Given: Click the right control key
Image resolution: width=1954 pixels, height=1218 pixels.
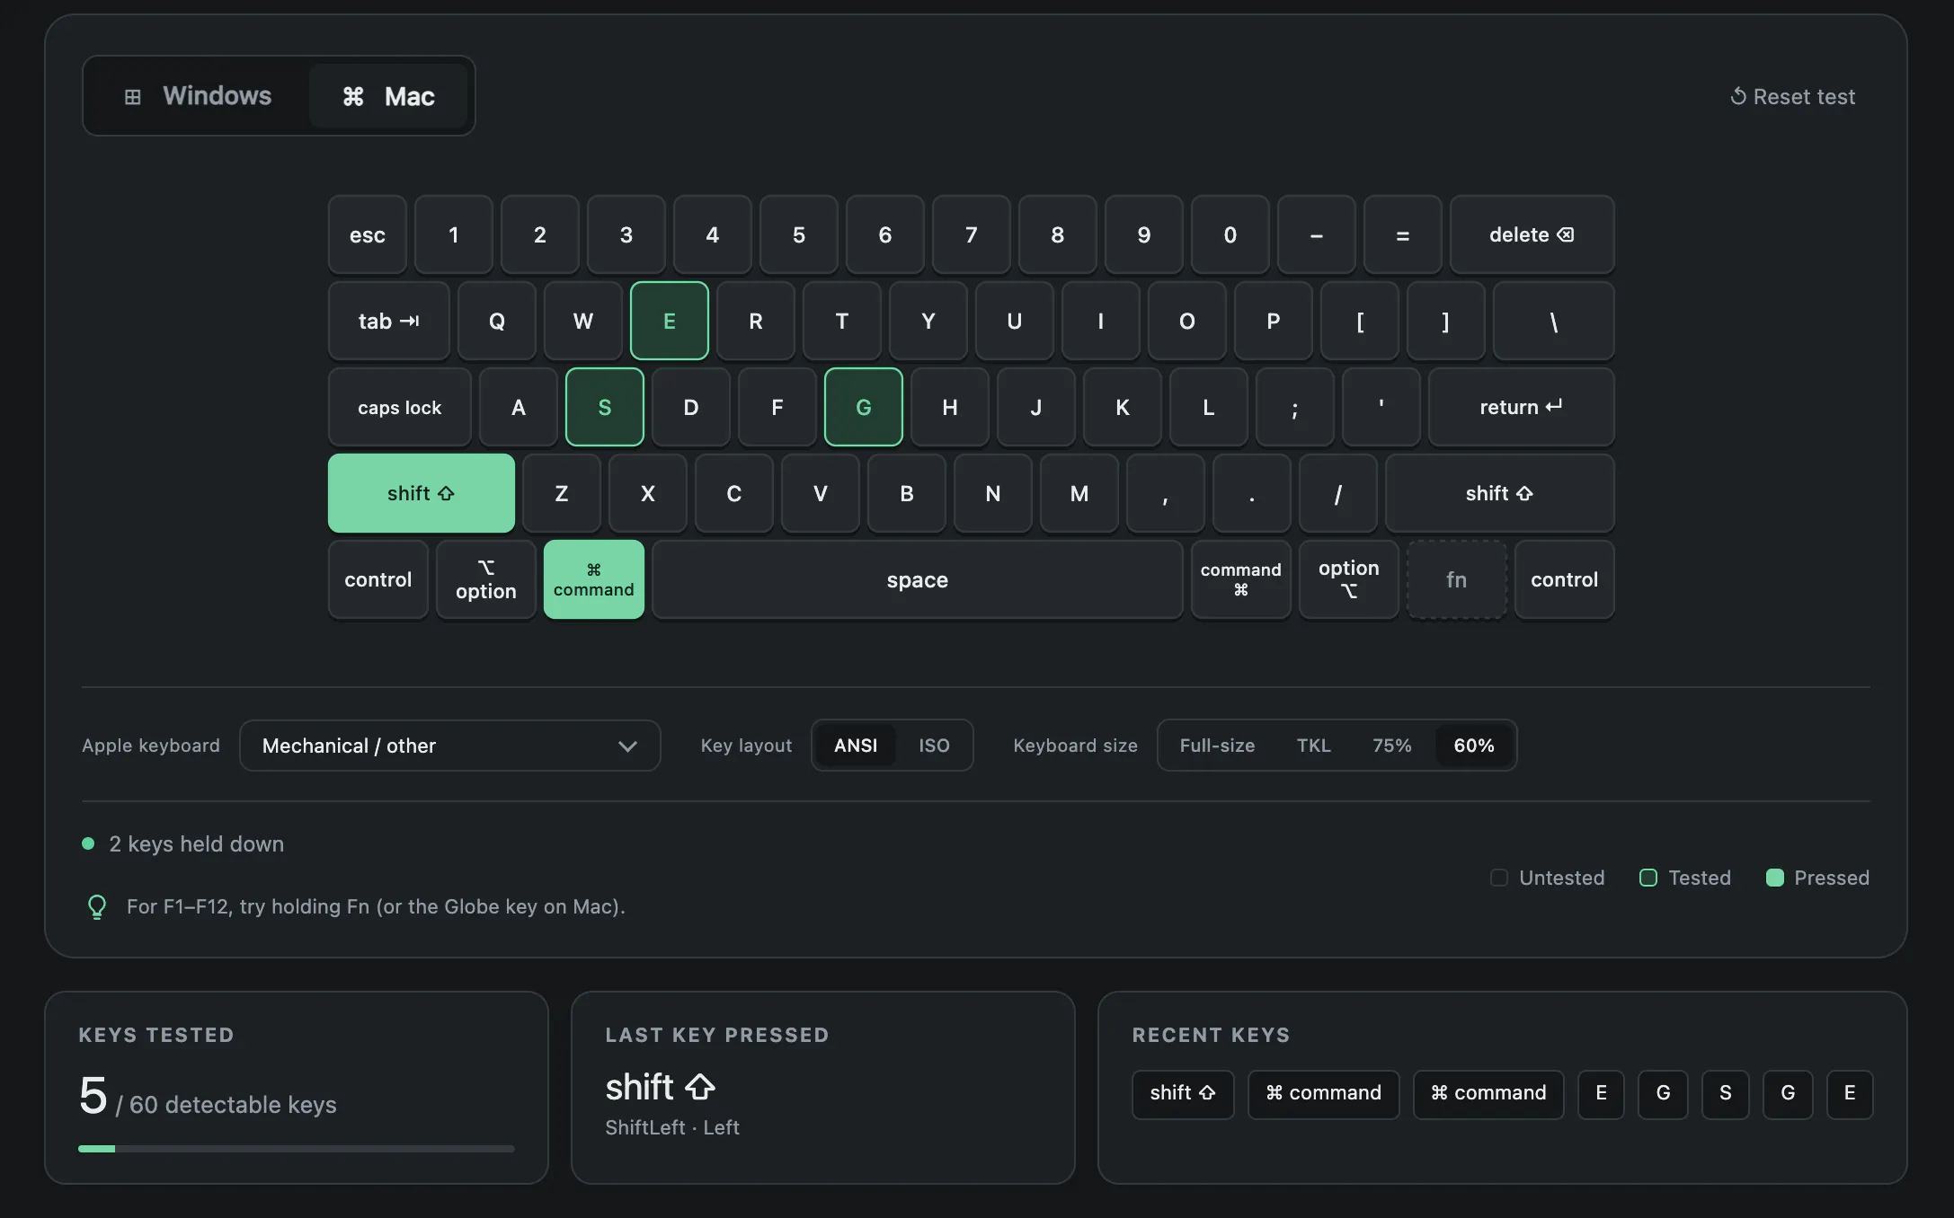Looking at the screenshot, I should point(1565,579).
